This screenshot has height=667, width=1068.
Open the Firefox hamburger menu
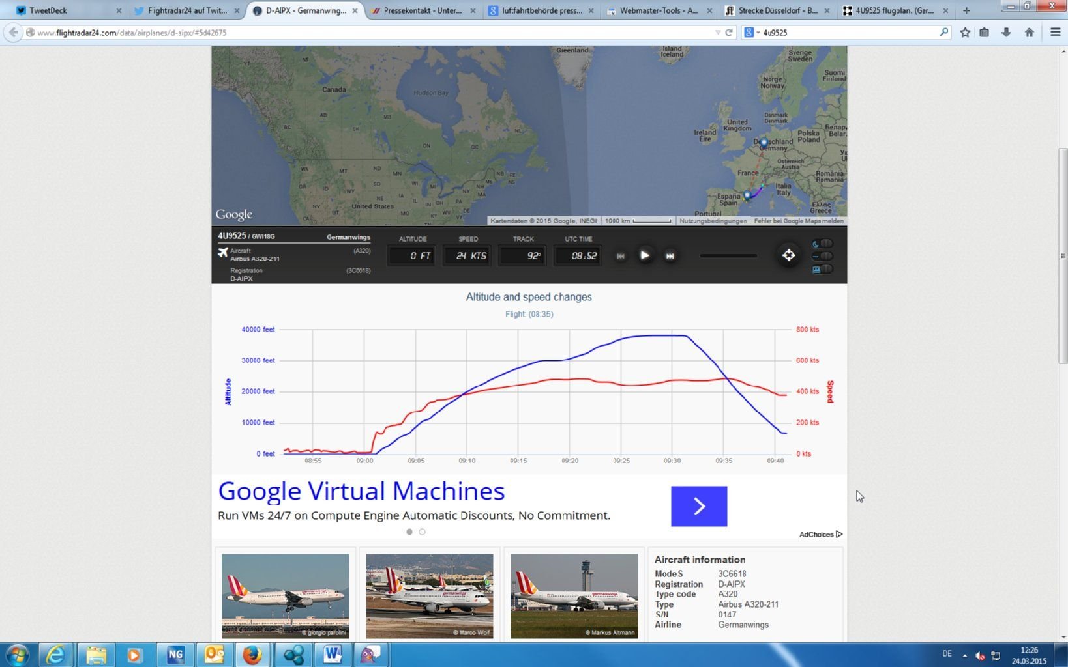click(1055, 32)
